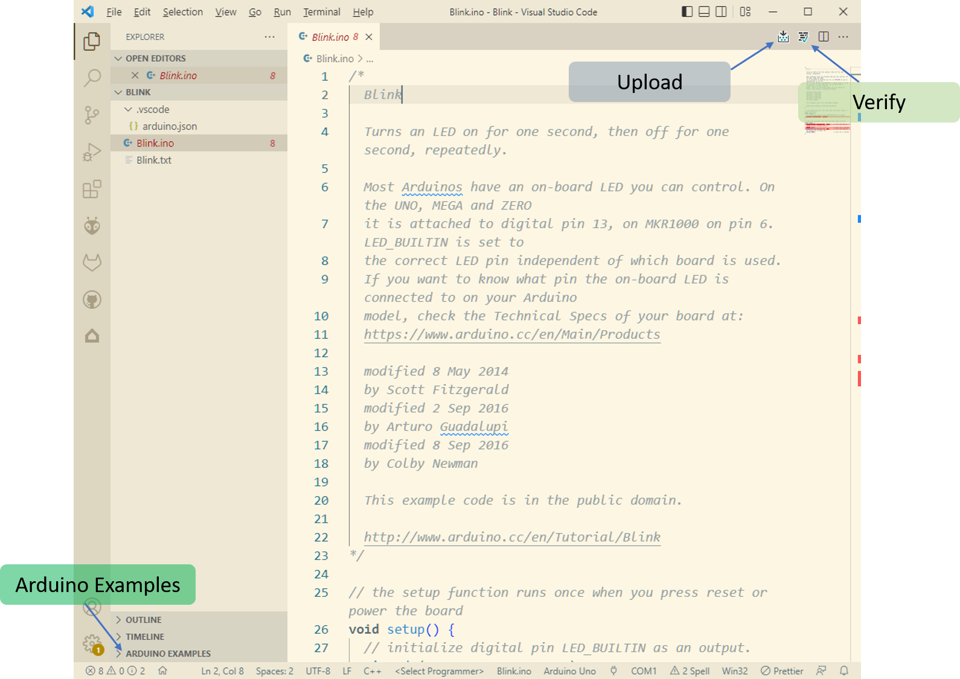This screenshot has width=960, height=679.
Task: Click the feedback icon in status bar
Action: (821, 671)
